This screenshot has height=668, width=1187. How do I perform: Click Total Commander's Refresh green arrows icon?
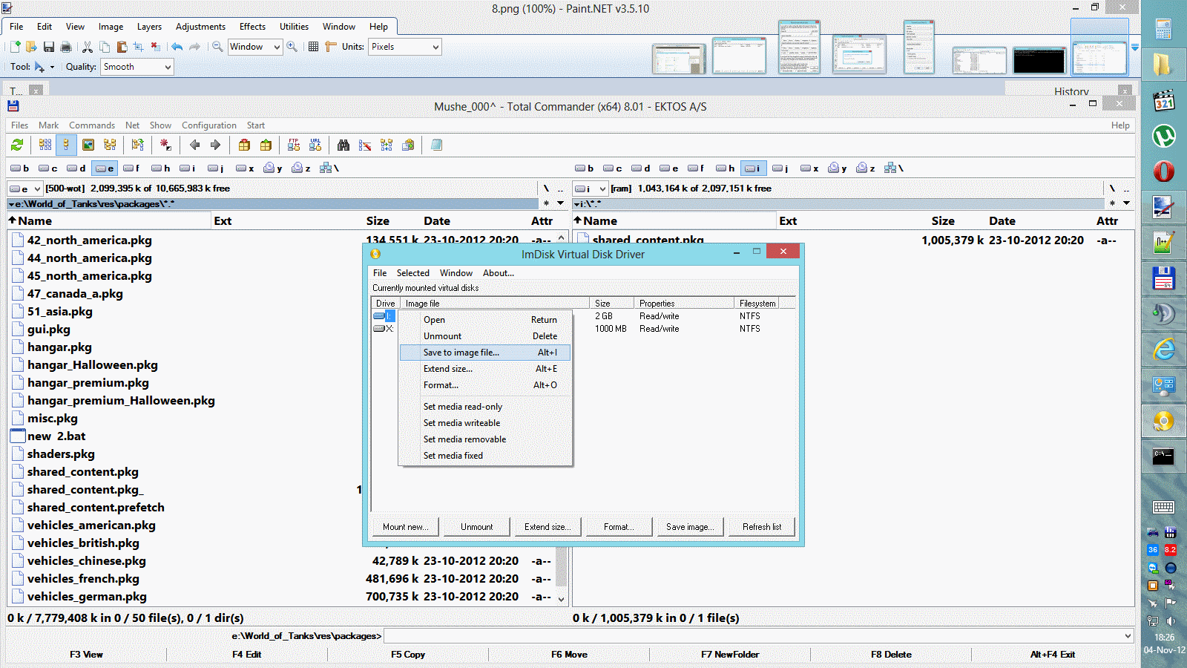point(17,145)
